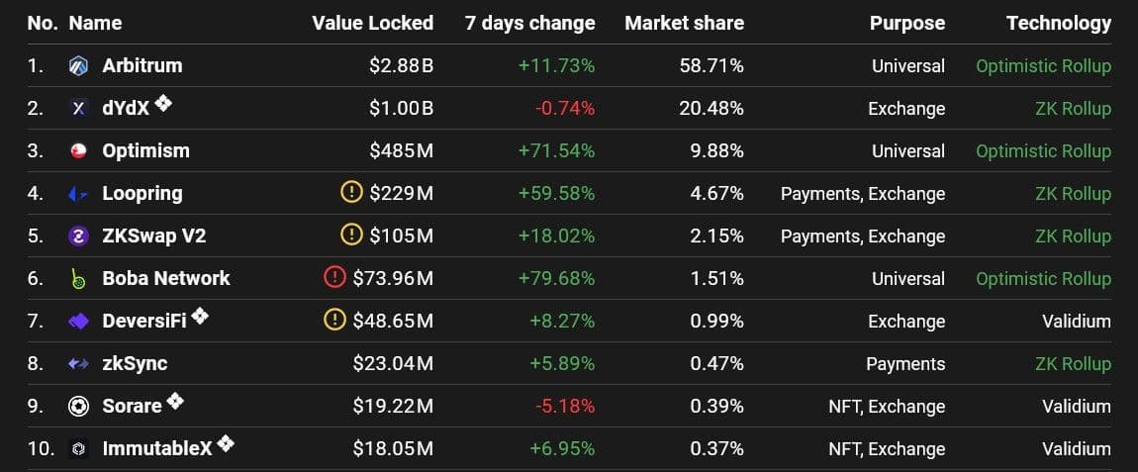Click the Market share column header

click(684, 23)
